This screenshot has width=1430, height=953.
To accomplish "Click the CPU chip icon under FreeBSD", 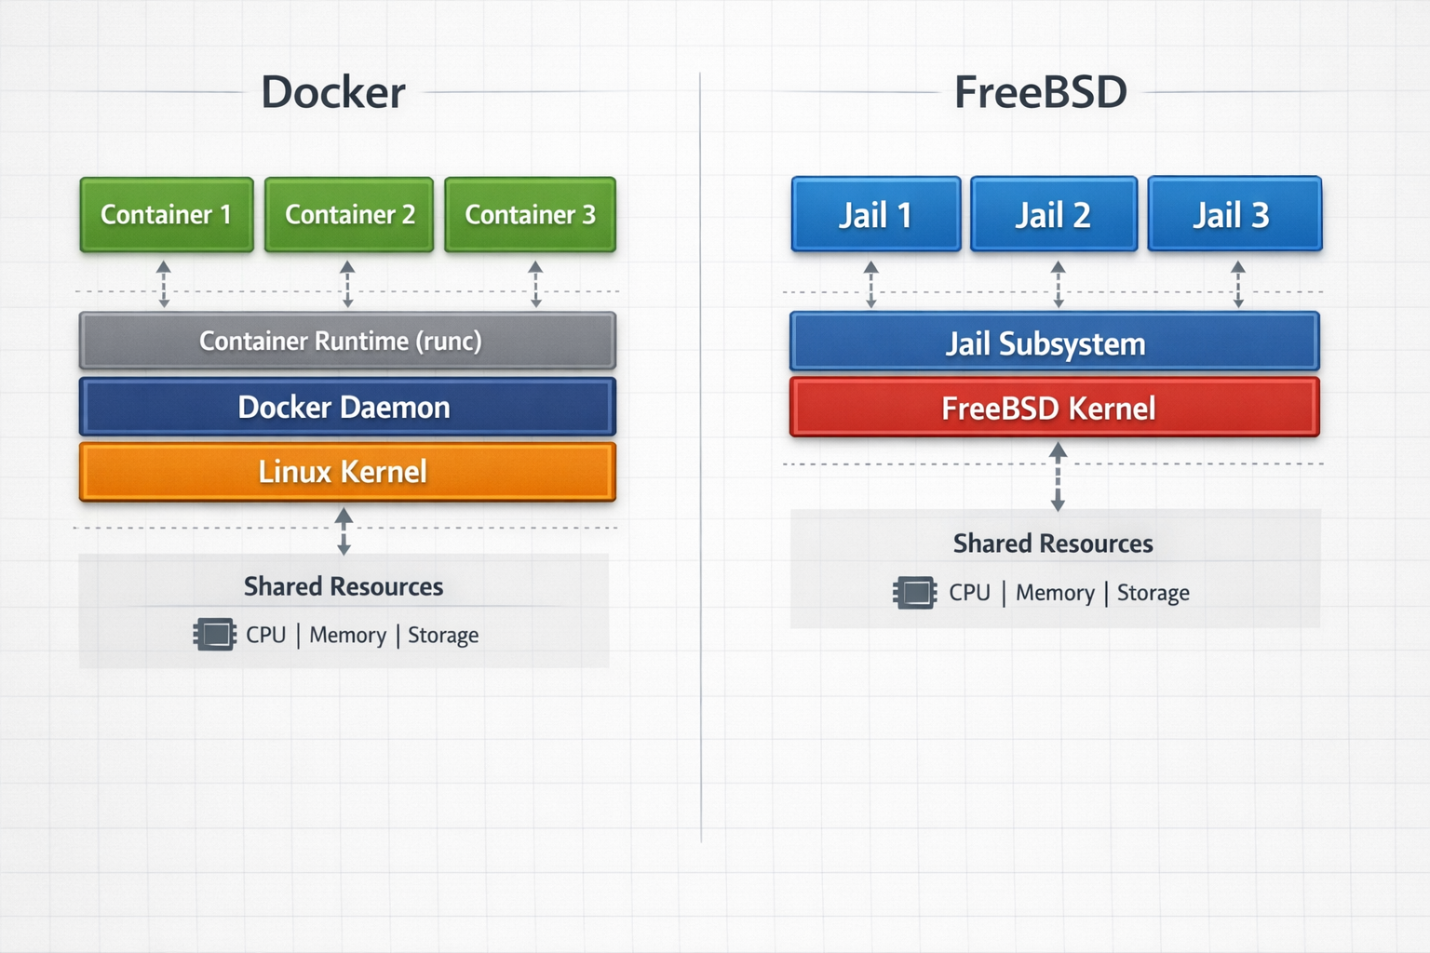I will pyautogui.click(x=915, y=593).
